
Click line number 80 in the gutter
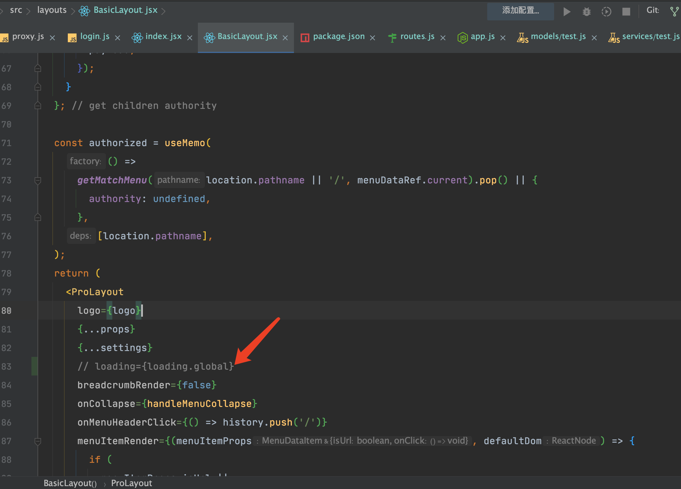click(x=6, y=311)
